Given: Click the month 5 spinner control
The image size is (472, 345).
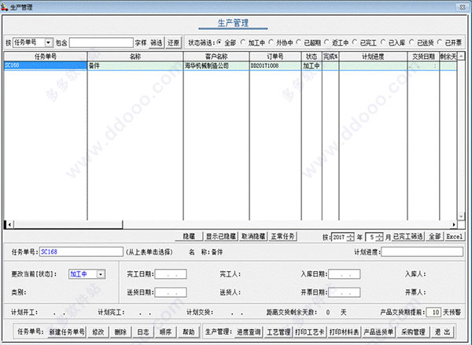Looking at the screenshot, I should tap(379, 237).
